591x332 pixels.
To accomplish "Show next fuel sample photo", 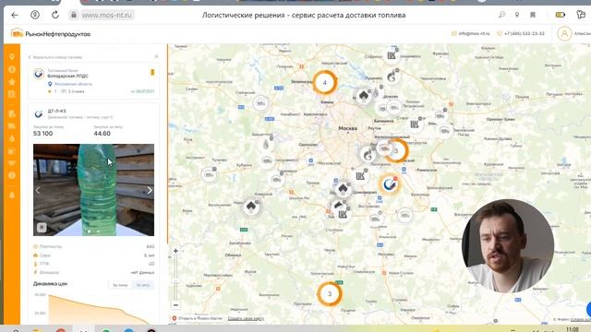I will click(150, 190).
